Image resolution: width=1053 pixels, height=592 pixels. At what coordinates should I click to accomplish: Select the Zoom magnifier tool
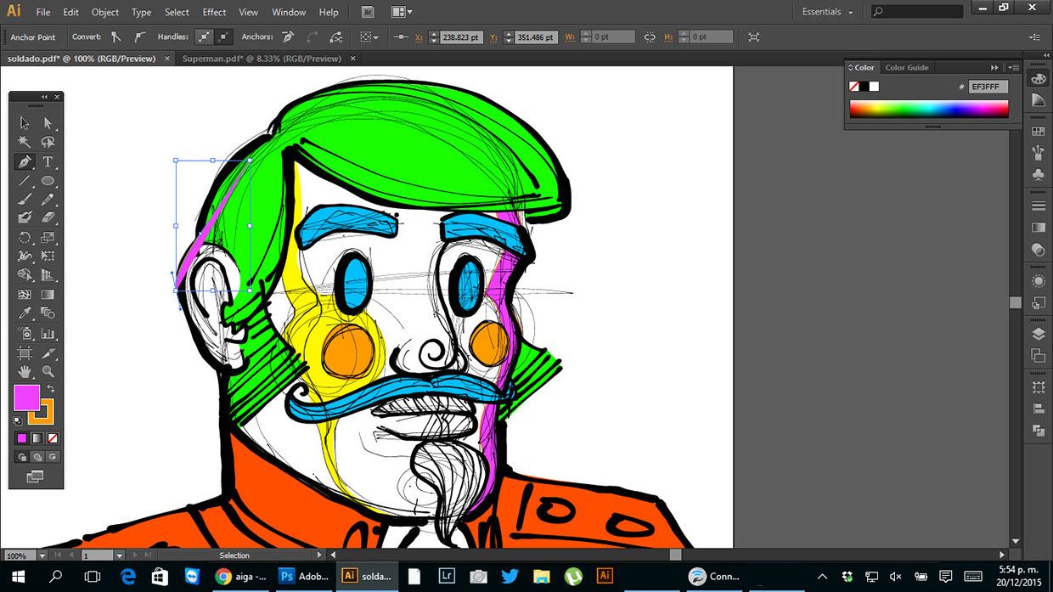pos(48,371)
